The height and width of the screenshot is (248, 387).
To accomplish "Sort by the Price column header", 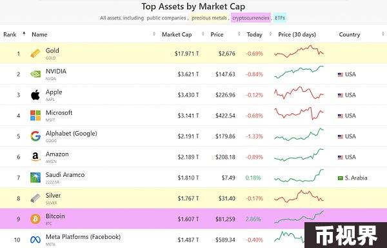I will coord(217,35).
